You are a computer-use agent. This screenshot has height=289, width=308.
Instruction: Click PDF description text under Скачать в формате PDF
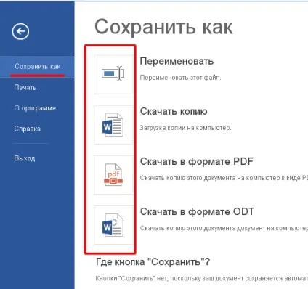[224, 178]
